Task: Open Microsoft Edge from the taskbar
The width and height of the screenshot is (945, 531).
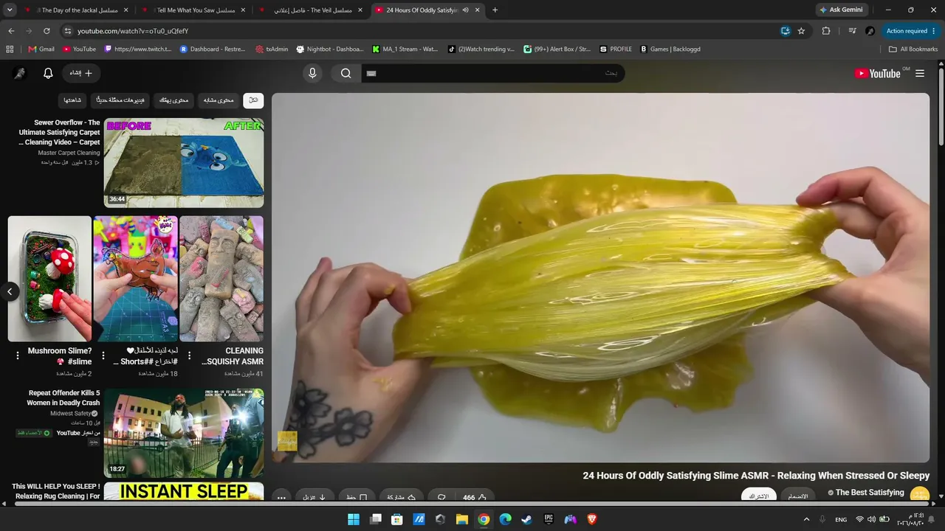Action: [505, 519]
